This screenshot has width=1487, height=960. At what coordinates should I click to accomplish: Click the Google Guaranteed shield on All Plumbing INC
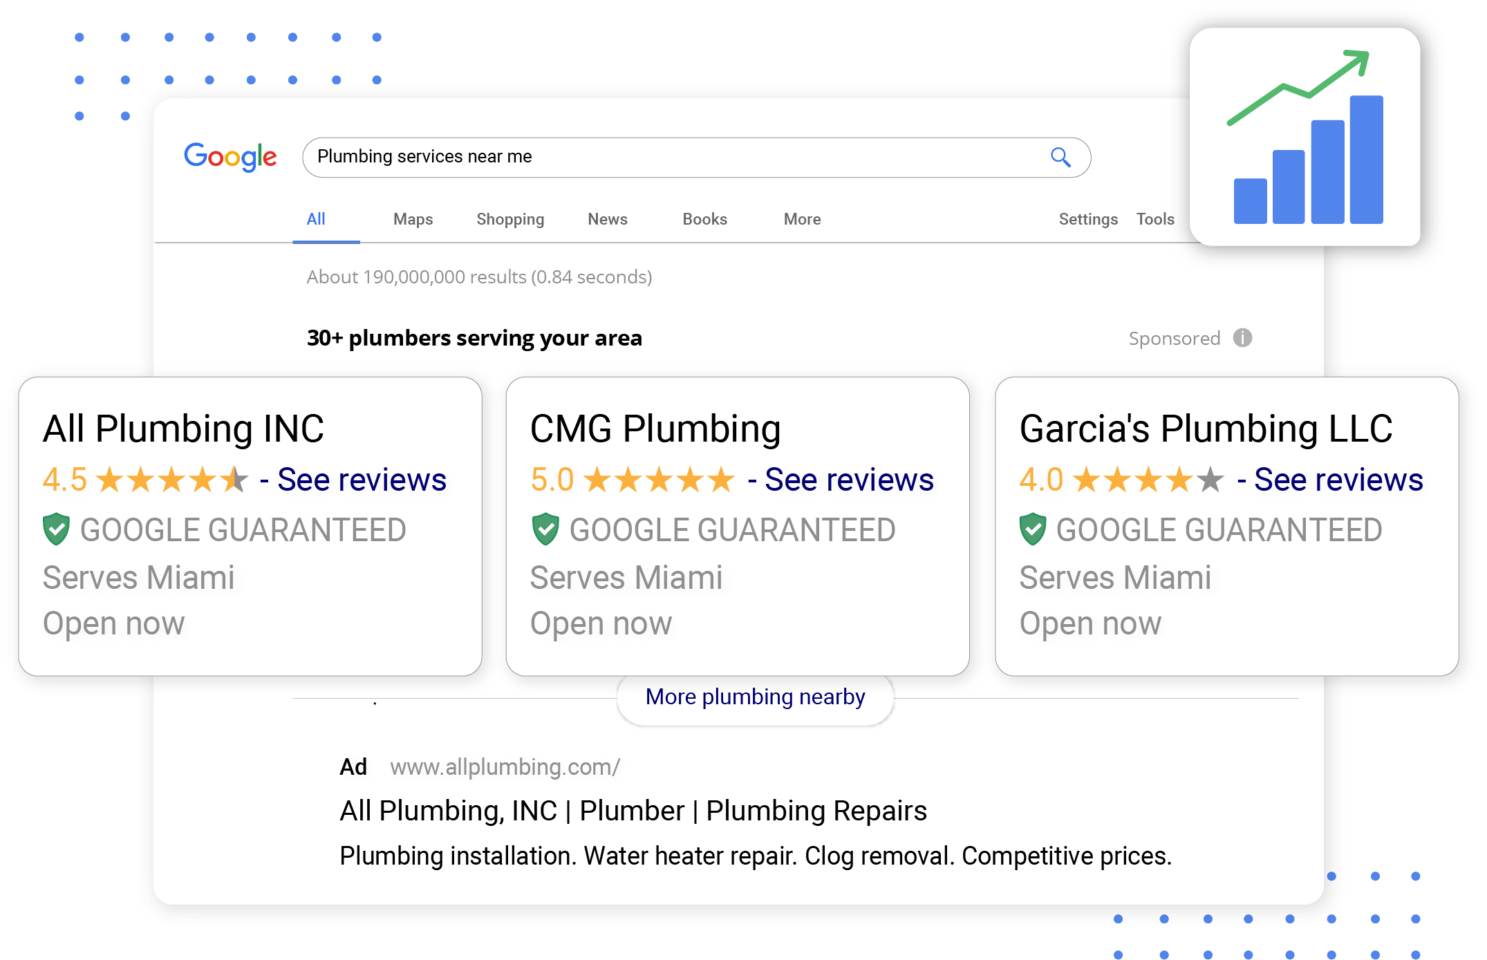(57, 529)
